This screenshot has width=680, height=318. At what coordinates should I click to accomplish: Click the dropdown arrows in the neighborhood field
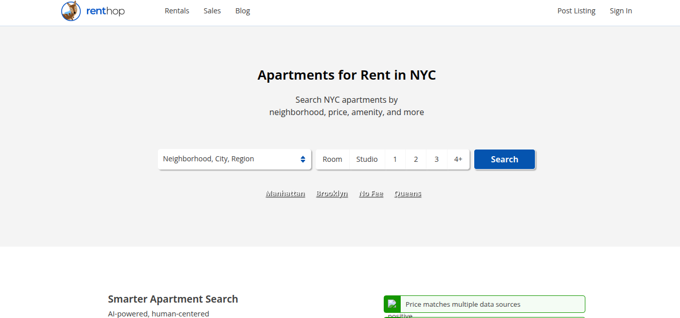(x=303, y=159)
